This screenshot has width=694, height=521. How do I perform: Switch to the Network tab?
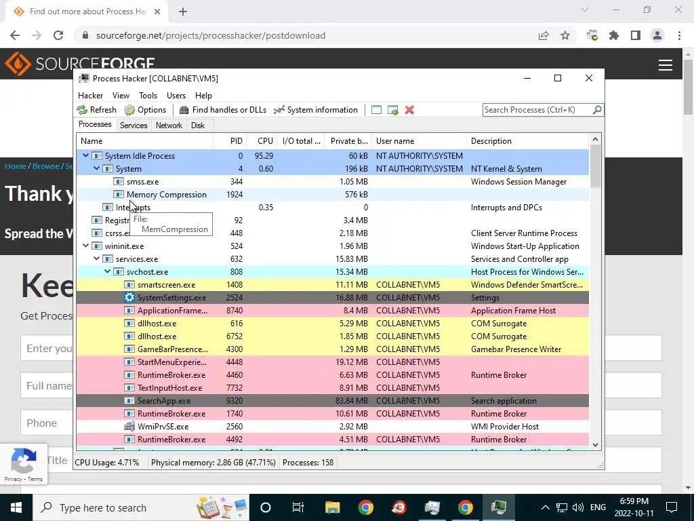click(169, 126)
